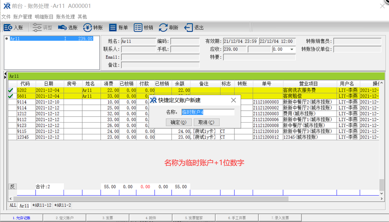Screen dimensions: 389x222
Task: Click the 单号 column header
Action: click(268, 84)
